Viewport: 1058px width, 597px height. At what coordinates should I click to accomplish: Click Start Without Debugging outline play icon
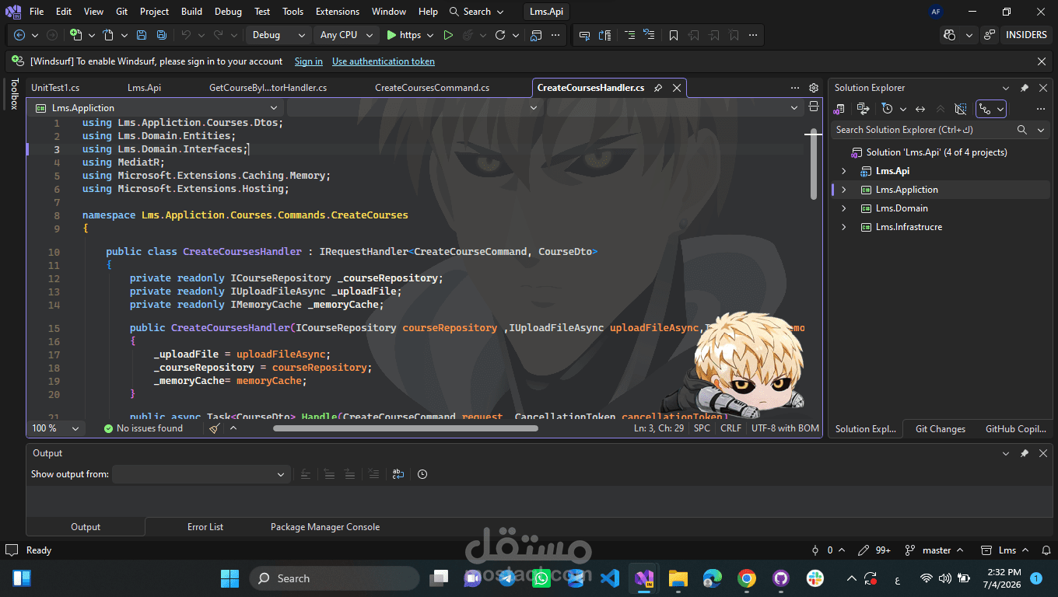(x=448, y=35)
